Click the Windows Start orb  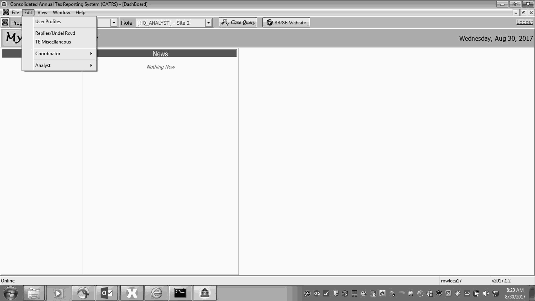[11, 293]
